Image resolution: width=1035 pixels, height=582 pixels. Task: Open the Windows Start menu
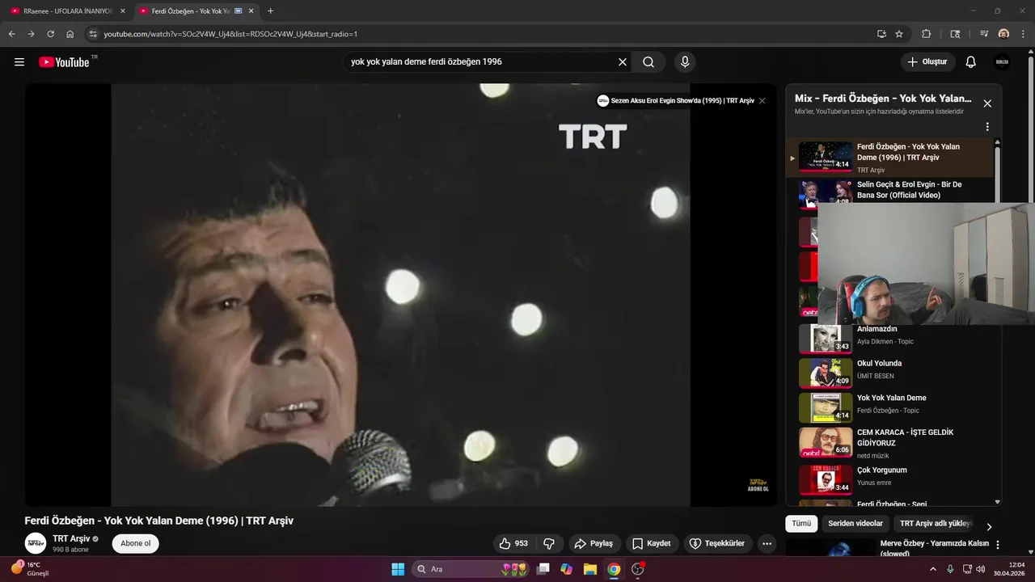coord(398,569)
